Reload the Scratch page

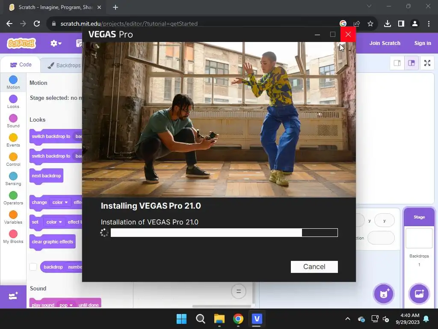pos(37,24)
